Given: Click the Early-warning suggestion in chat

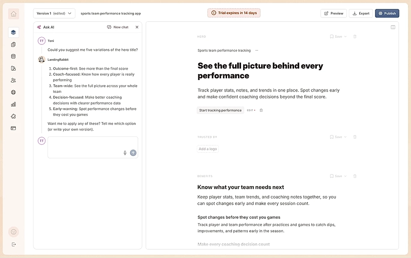Looking at the screenshot, I should (x=95, y=112).
